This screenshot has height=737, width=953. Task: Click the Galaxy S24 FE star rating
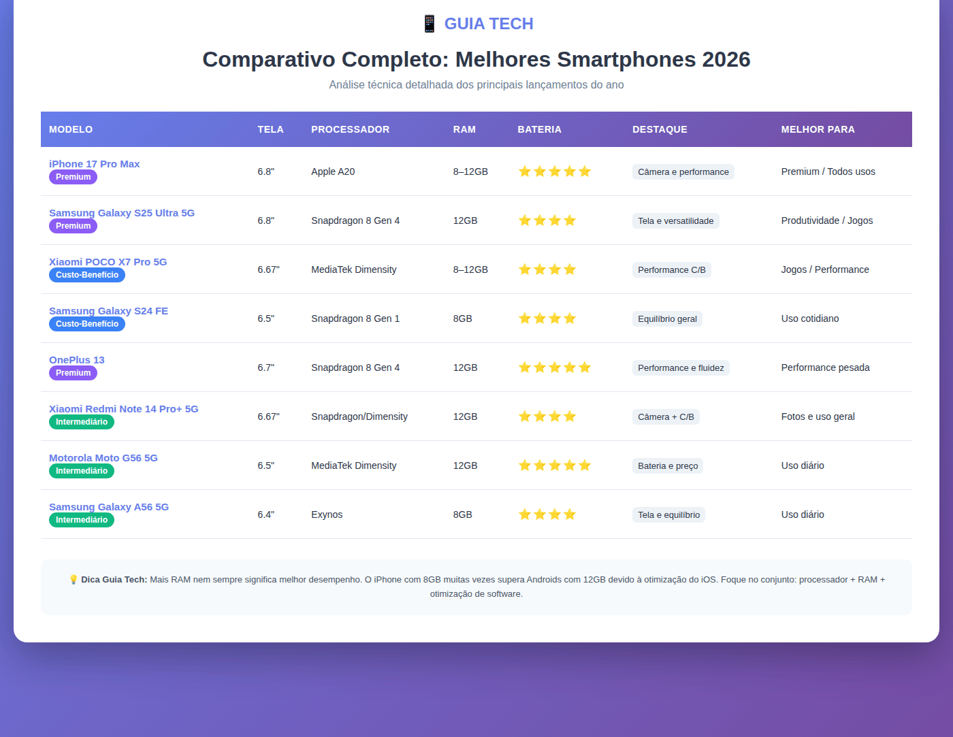[x=547, y=318]
